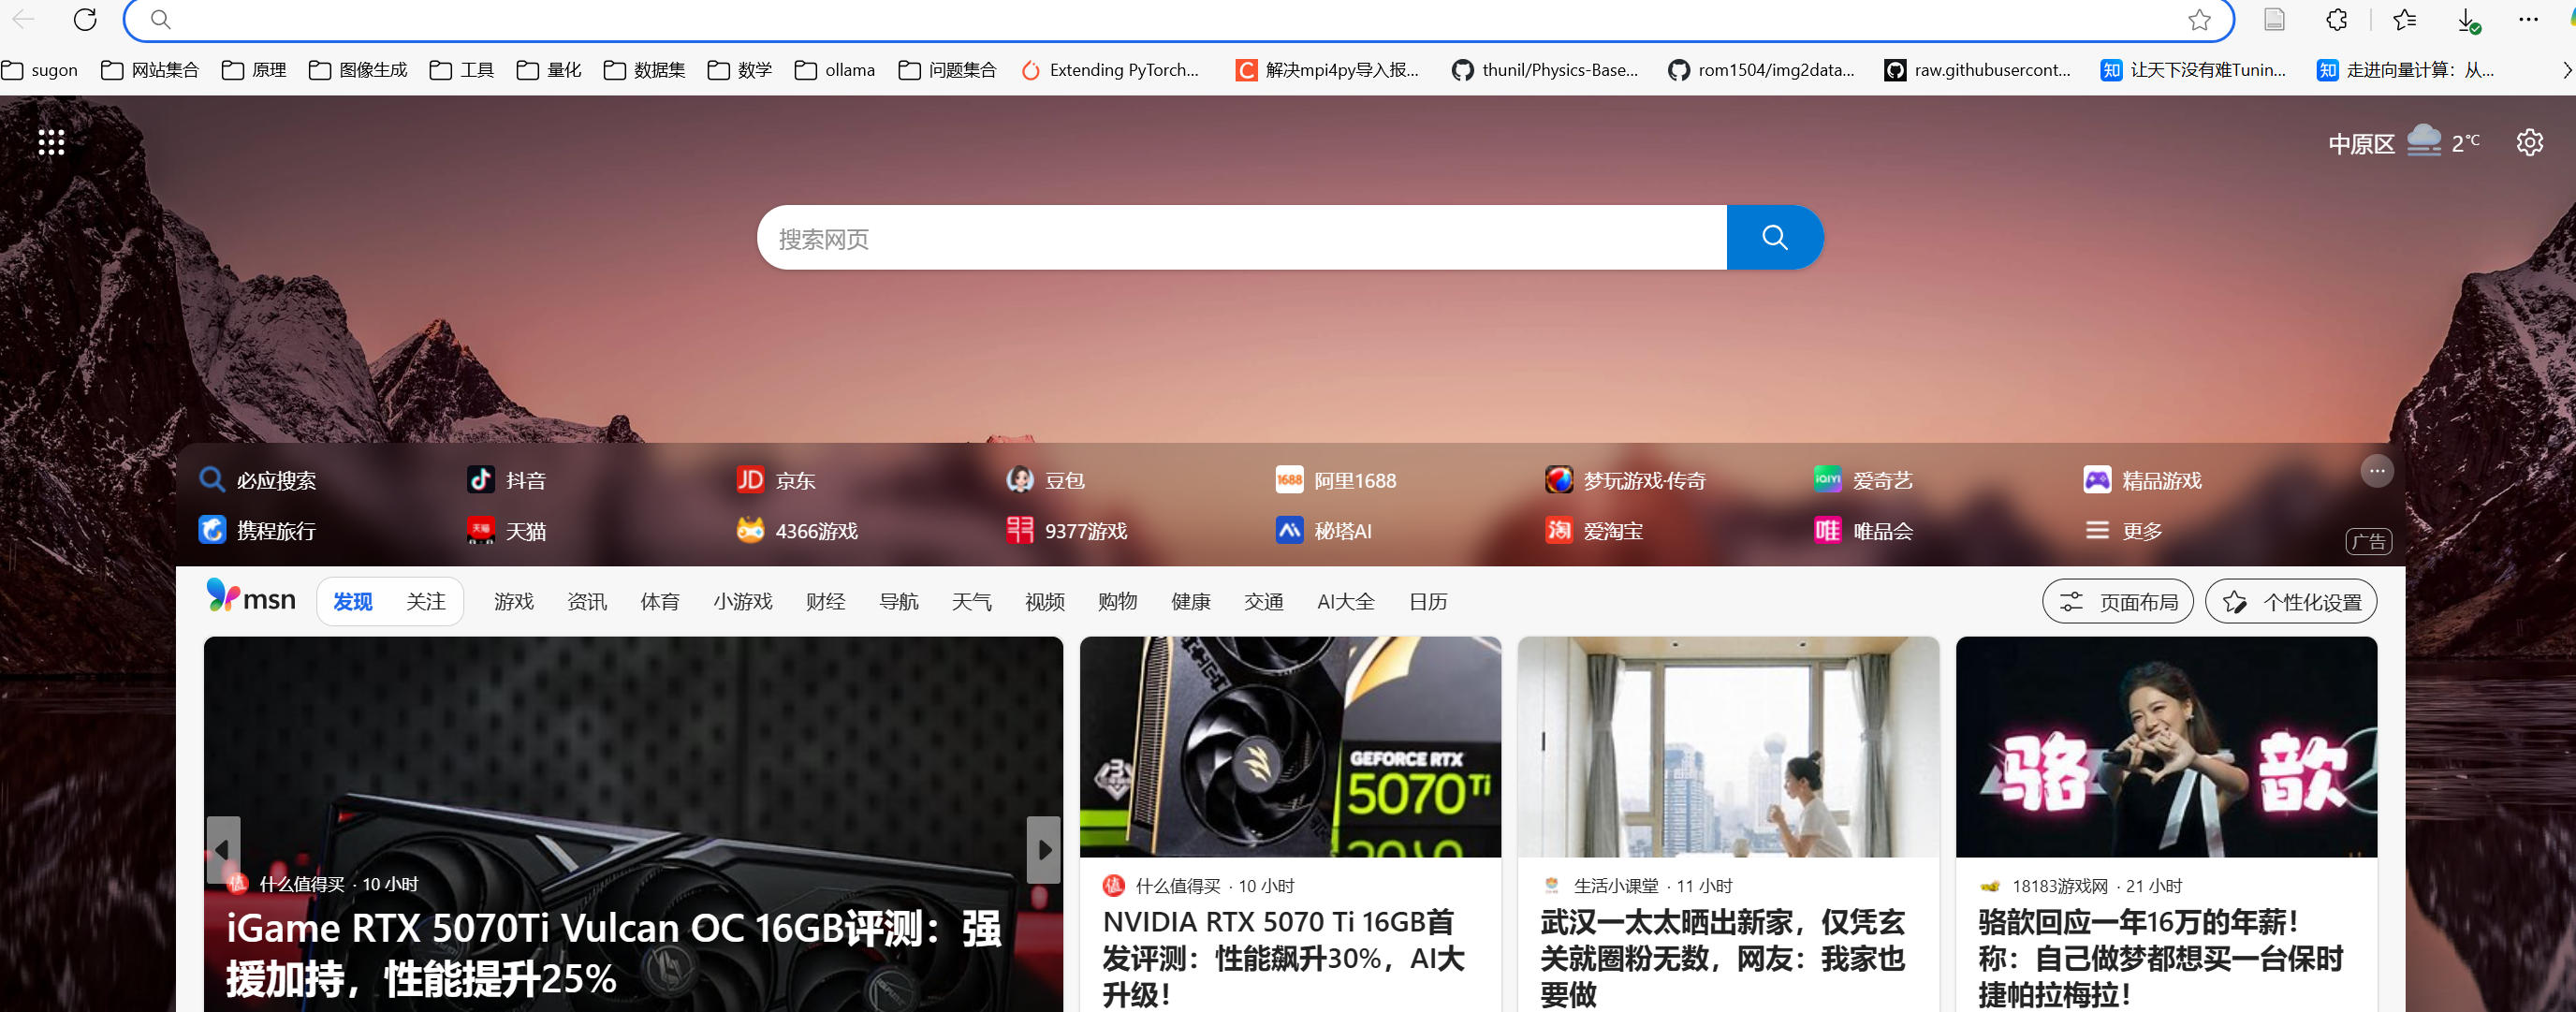Select the 财经 tab in feed
The width and height of the screenshot is (2576, 1012).
click(825, 602)
